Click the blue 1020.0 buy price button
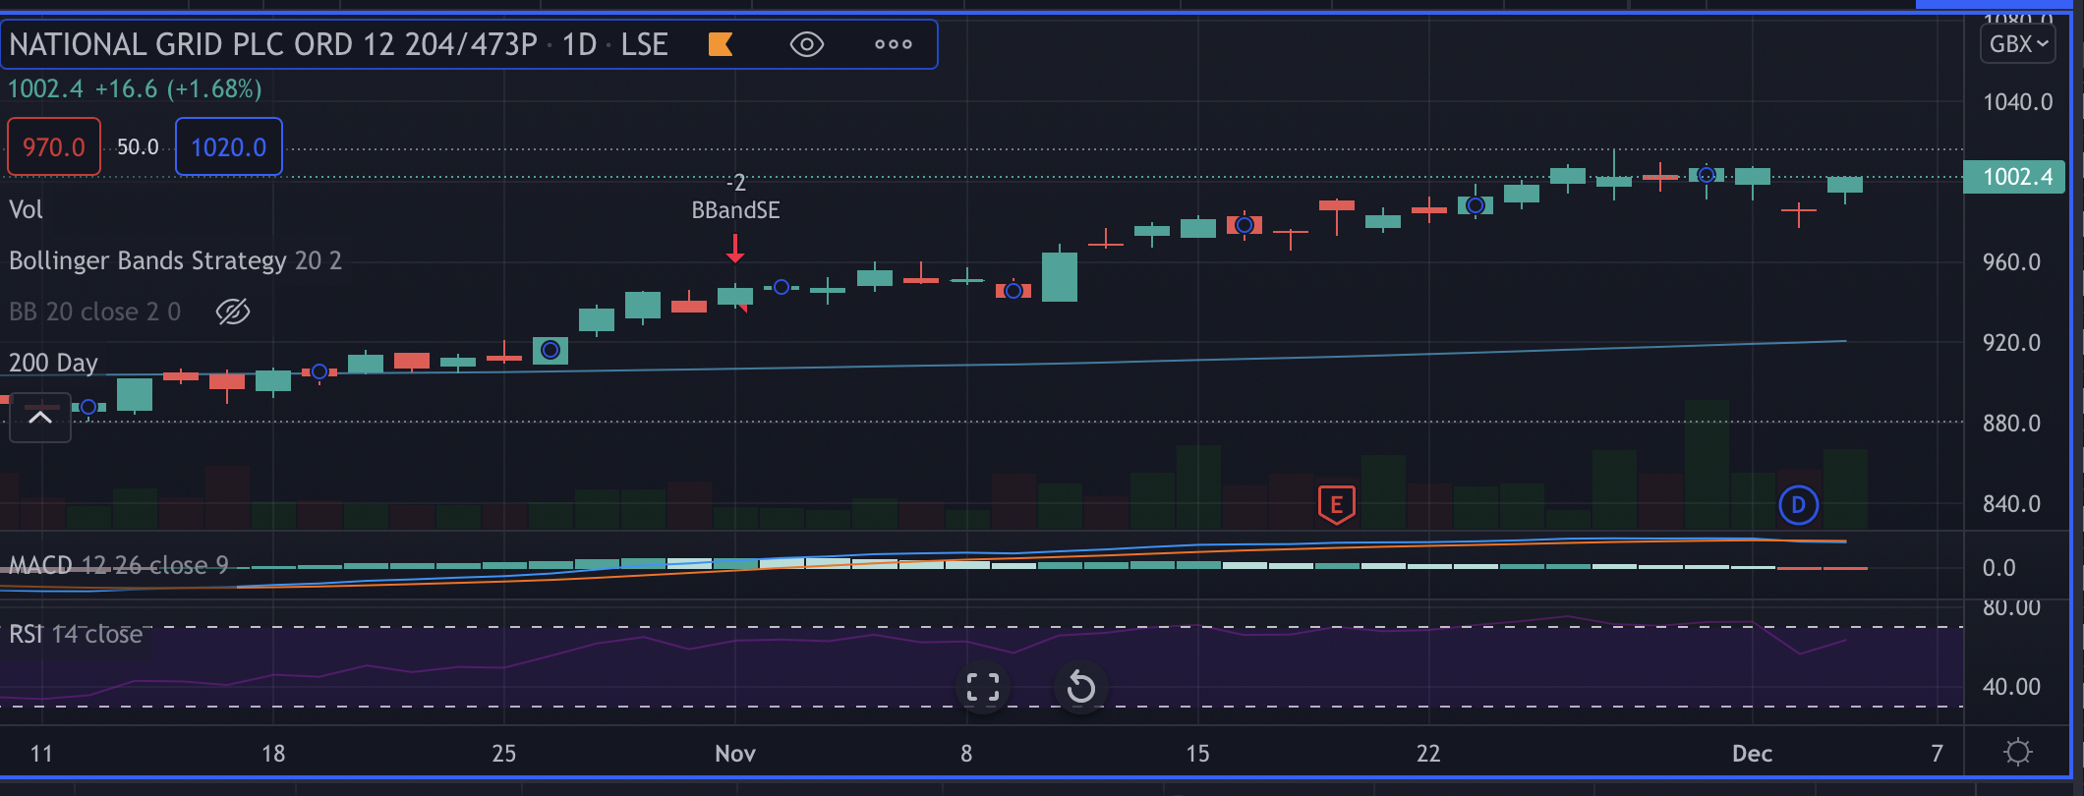 (x=229, y=146)
